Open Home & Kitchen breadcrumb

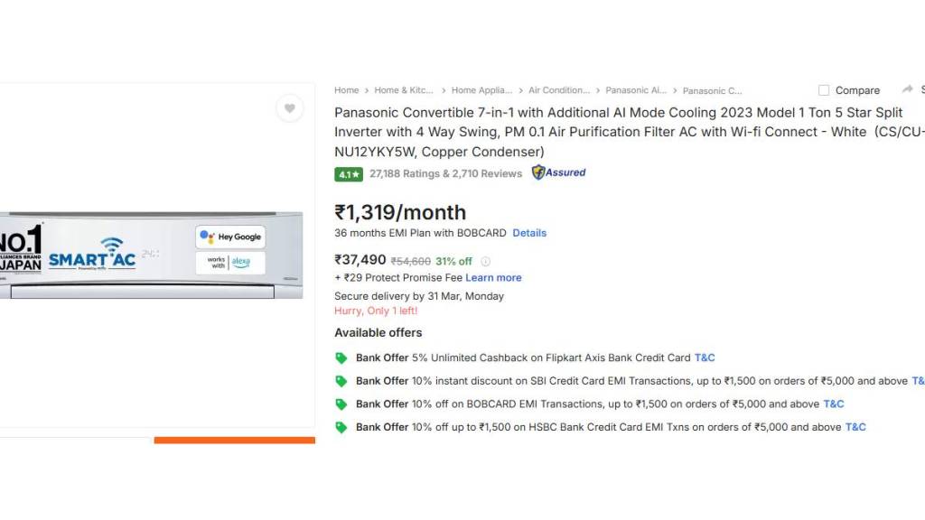(x=404, y=90)
